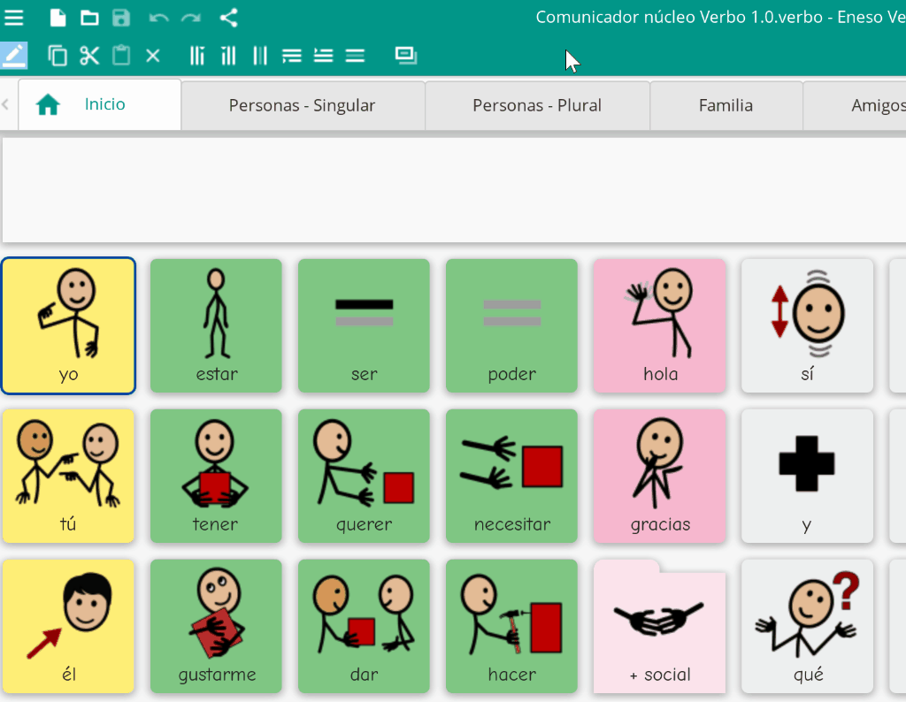906x702 pixels.
Task: Go to the Inicio home tab
Action: pyautogui.click(x=99, y=104)
